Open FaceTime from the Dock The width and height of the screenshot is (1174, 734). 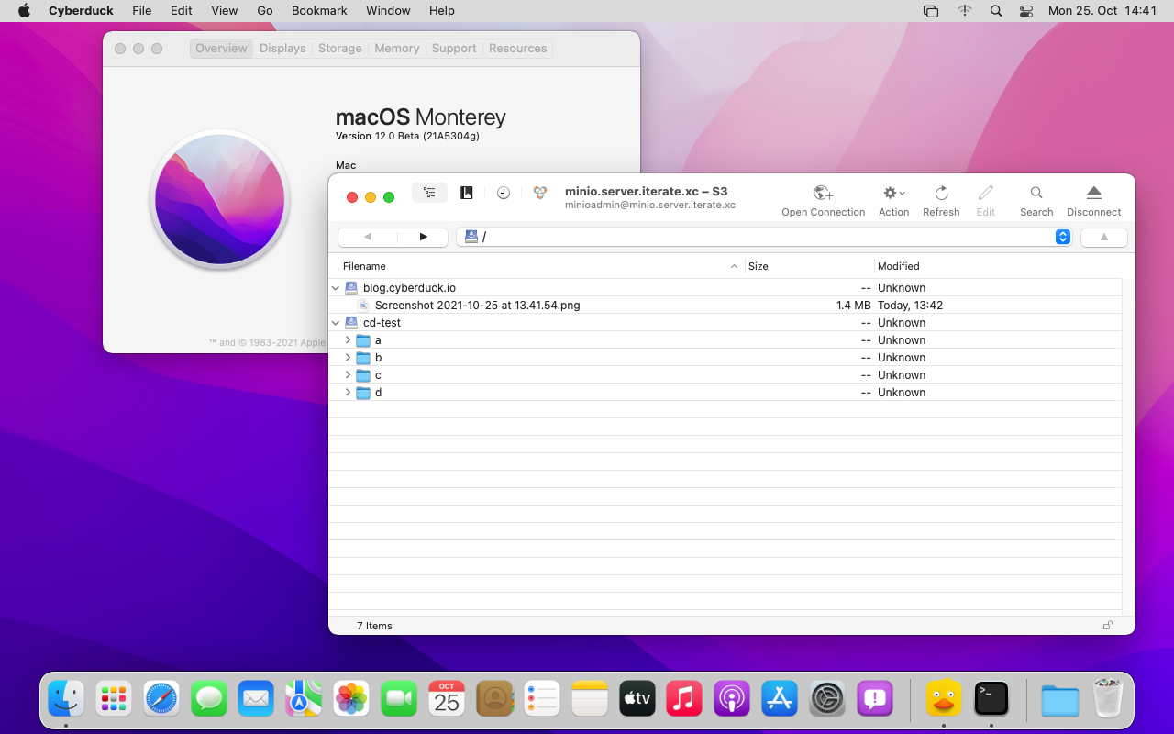click(x=399, y=699)
